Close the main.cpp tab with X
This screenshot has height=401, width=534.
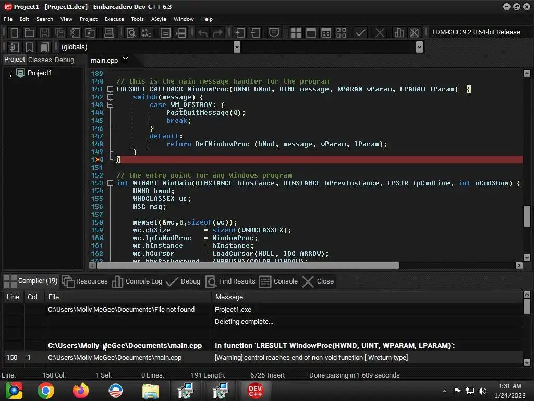(125, 60)
